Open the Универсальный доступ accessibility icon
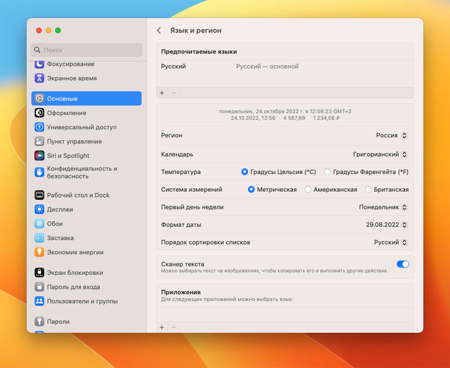Viewport: 450px width, 368px height. [39, 127]
